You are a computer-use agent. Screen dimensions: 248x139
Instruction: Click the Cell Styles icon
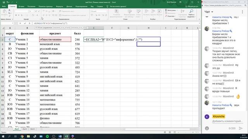(138, 11)
